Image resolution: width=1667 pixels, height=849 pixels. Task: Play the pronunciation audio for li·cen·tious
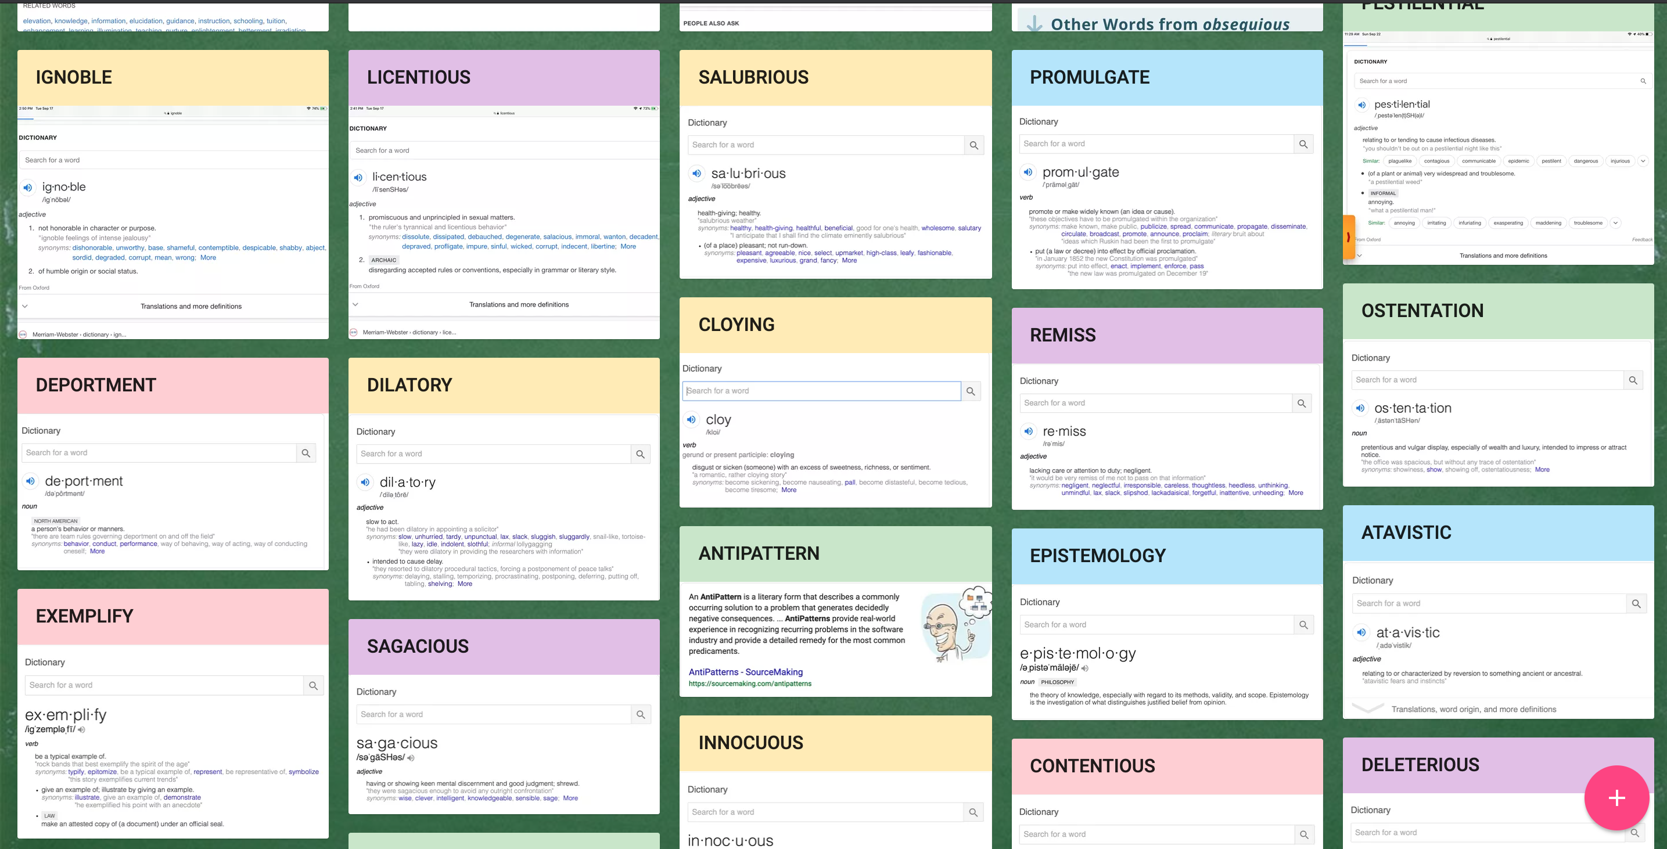tap(358, 177)
